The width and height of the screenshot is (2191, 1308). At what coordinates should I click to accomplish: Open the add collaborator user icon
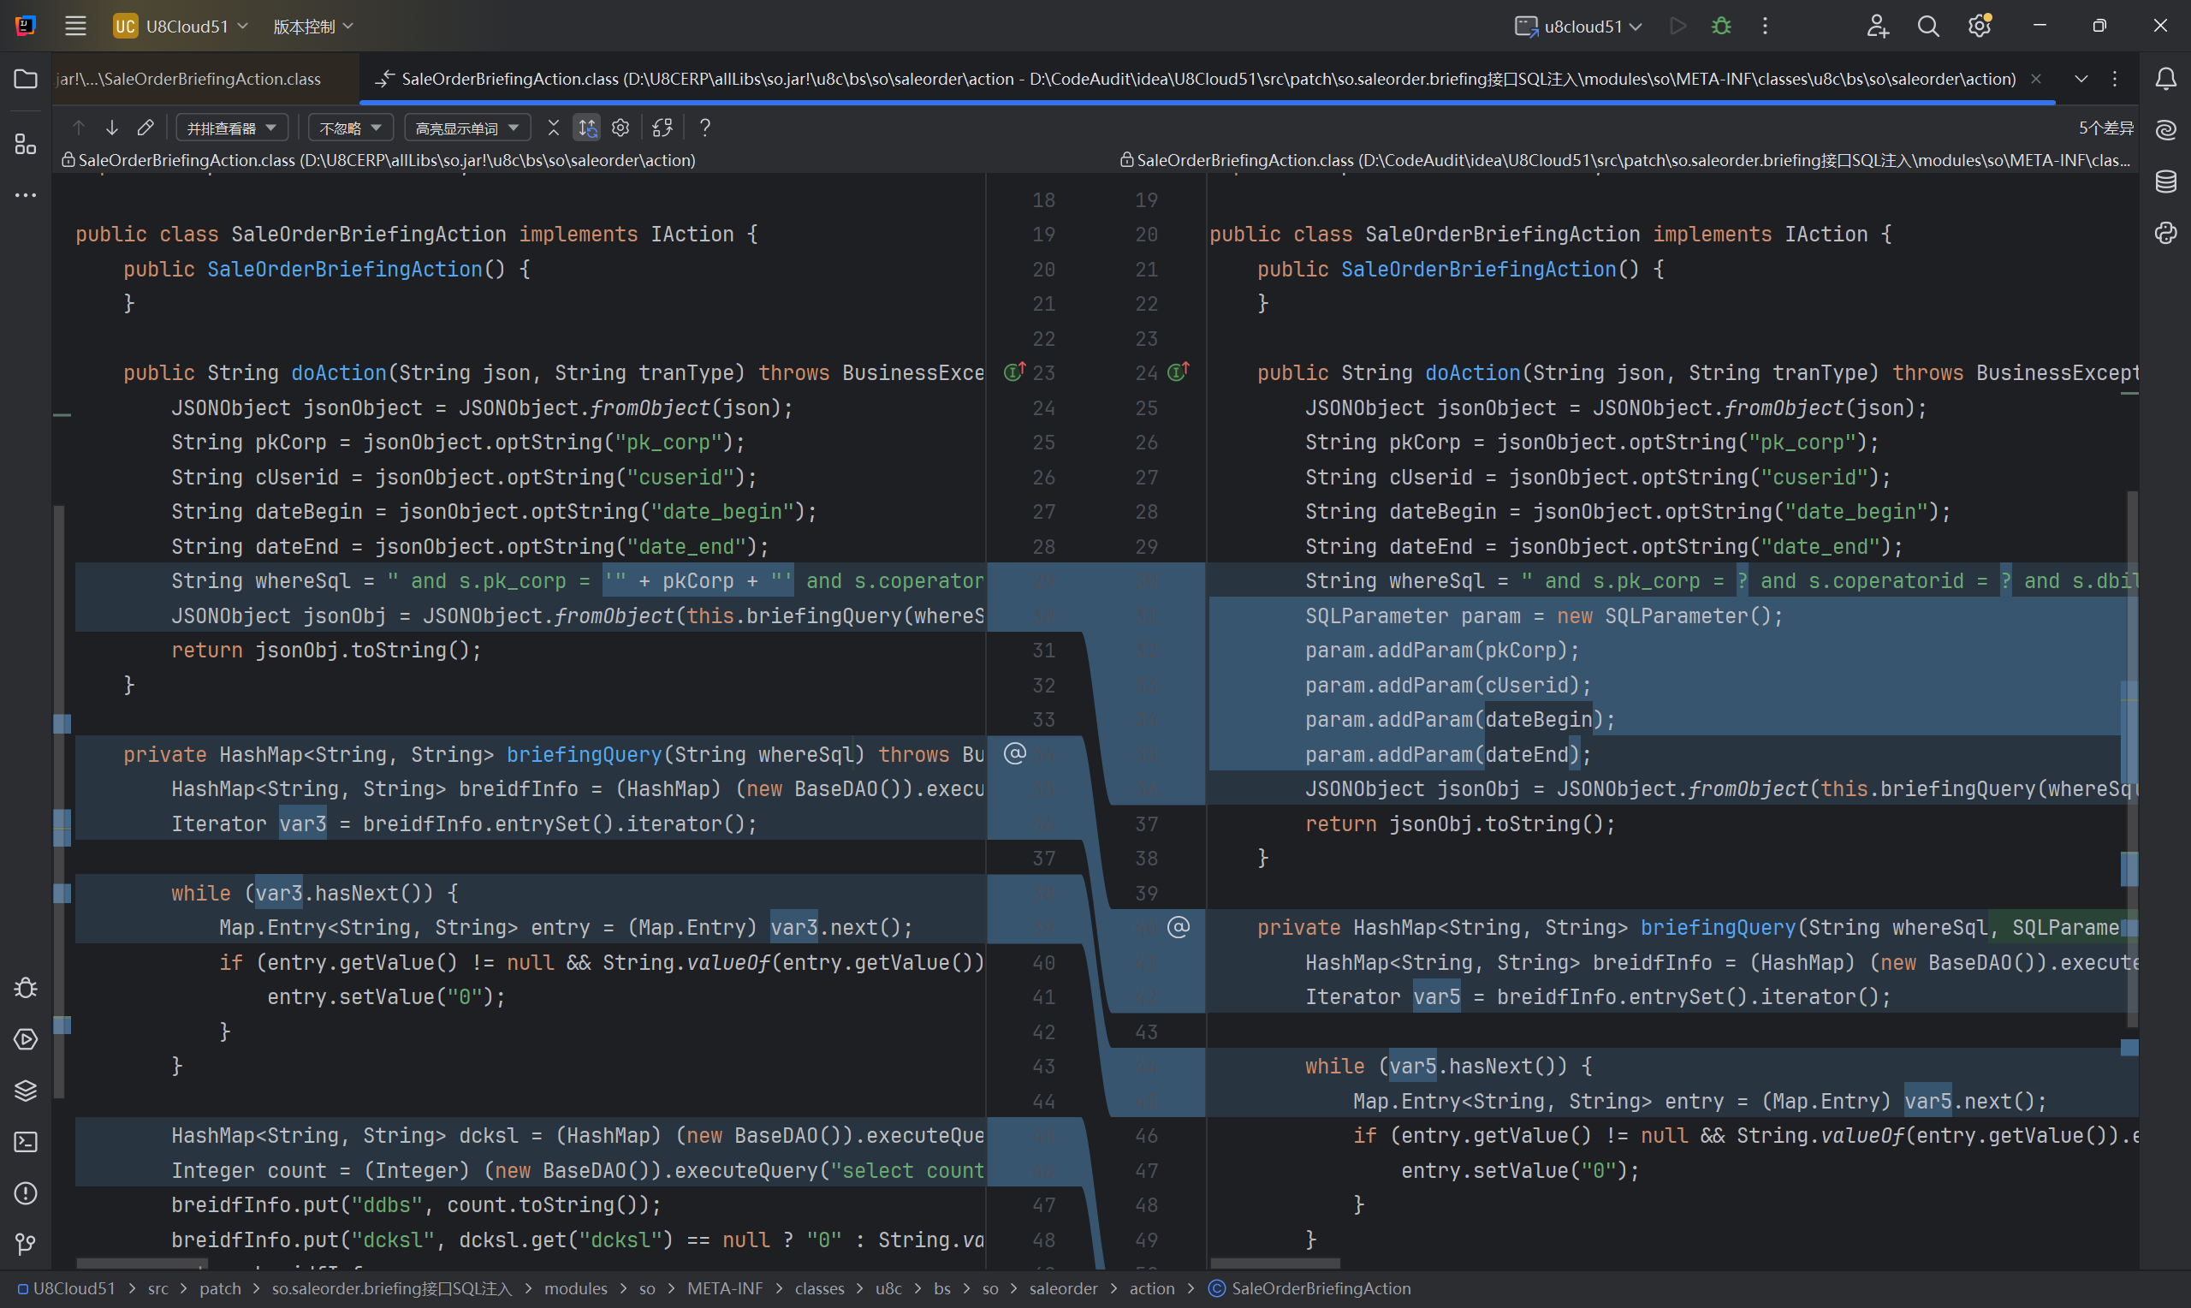coord(1877,26)
